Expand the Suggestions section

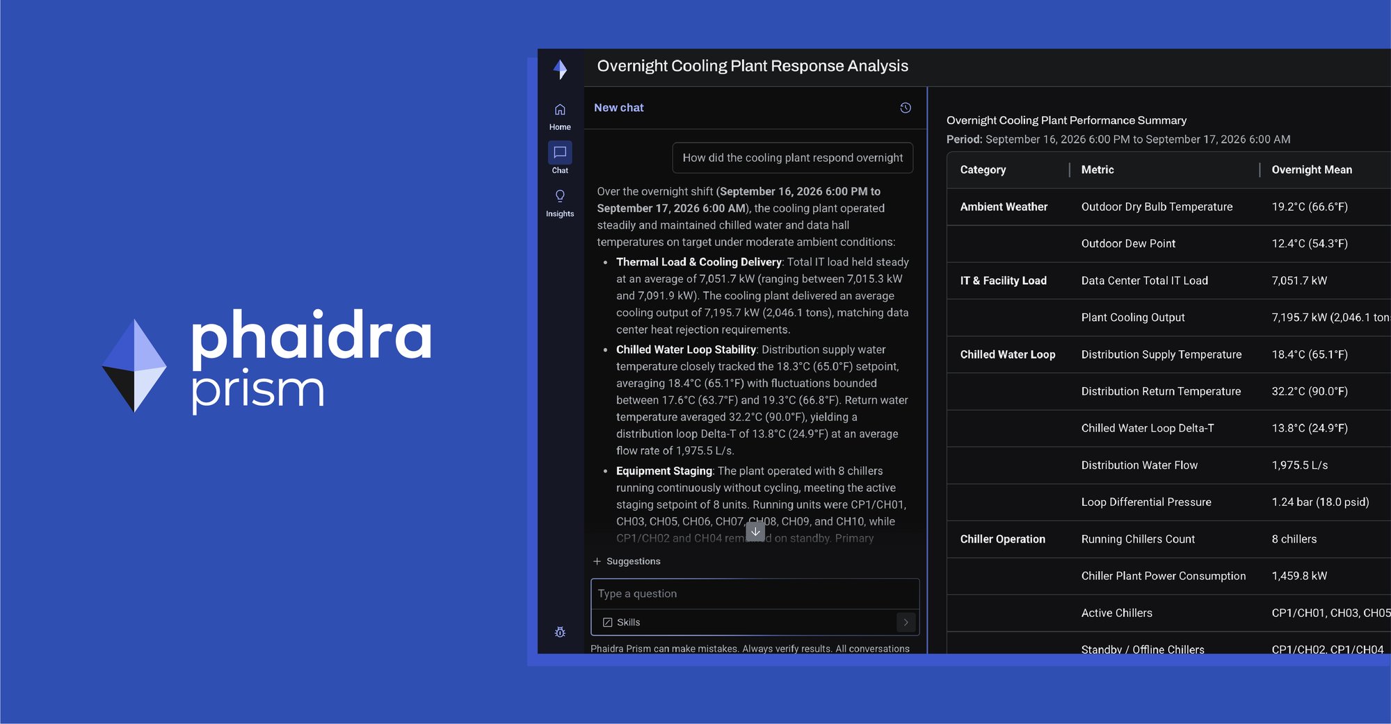coord(627,561)
